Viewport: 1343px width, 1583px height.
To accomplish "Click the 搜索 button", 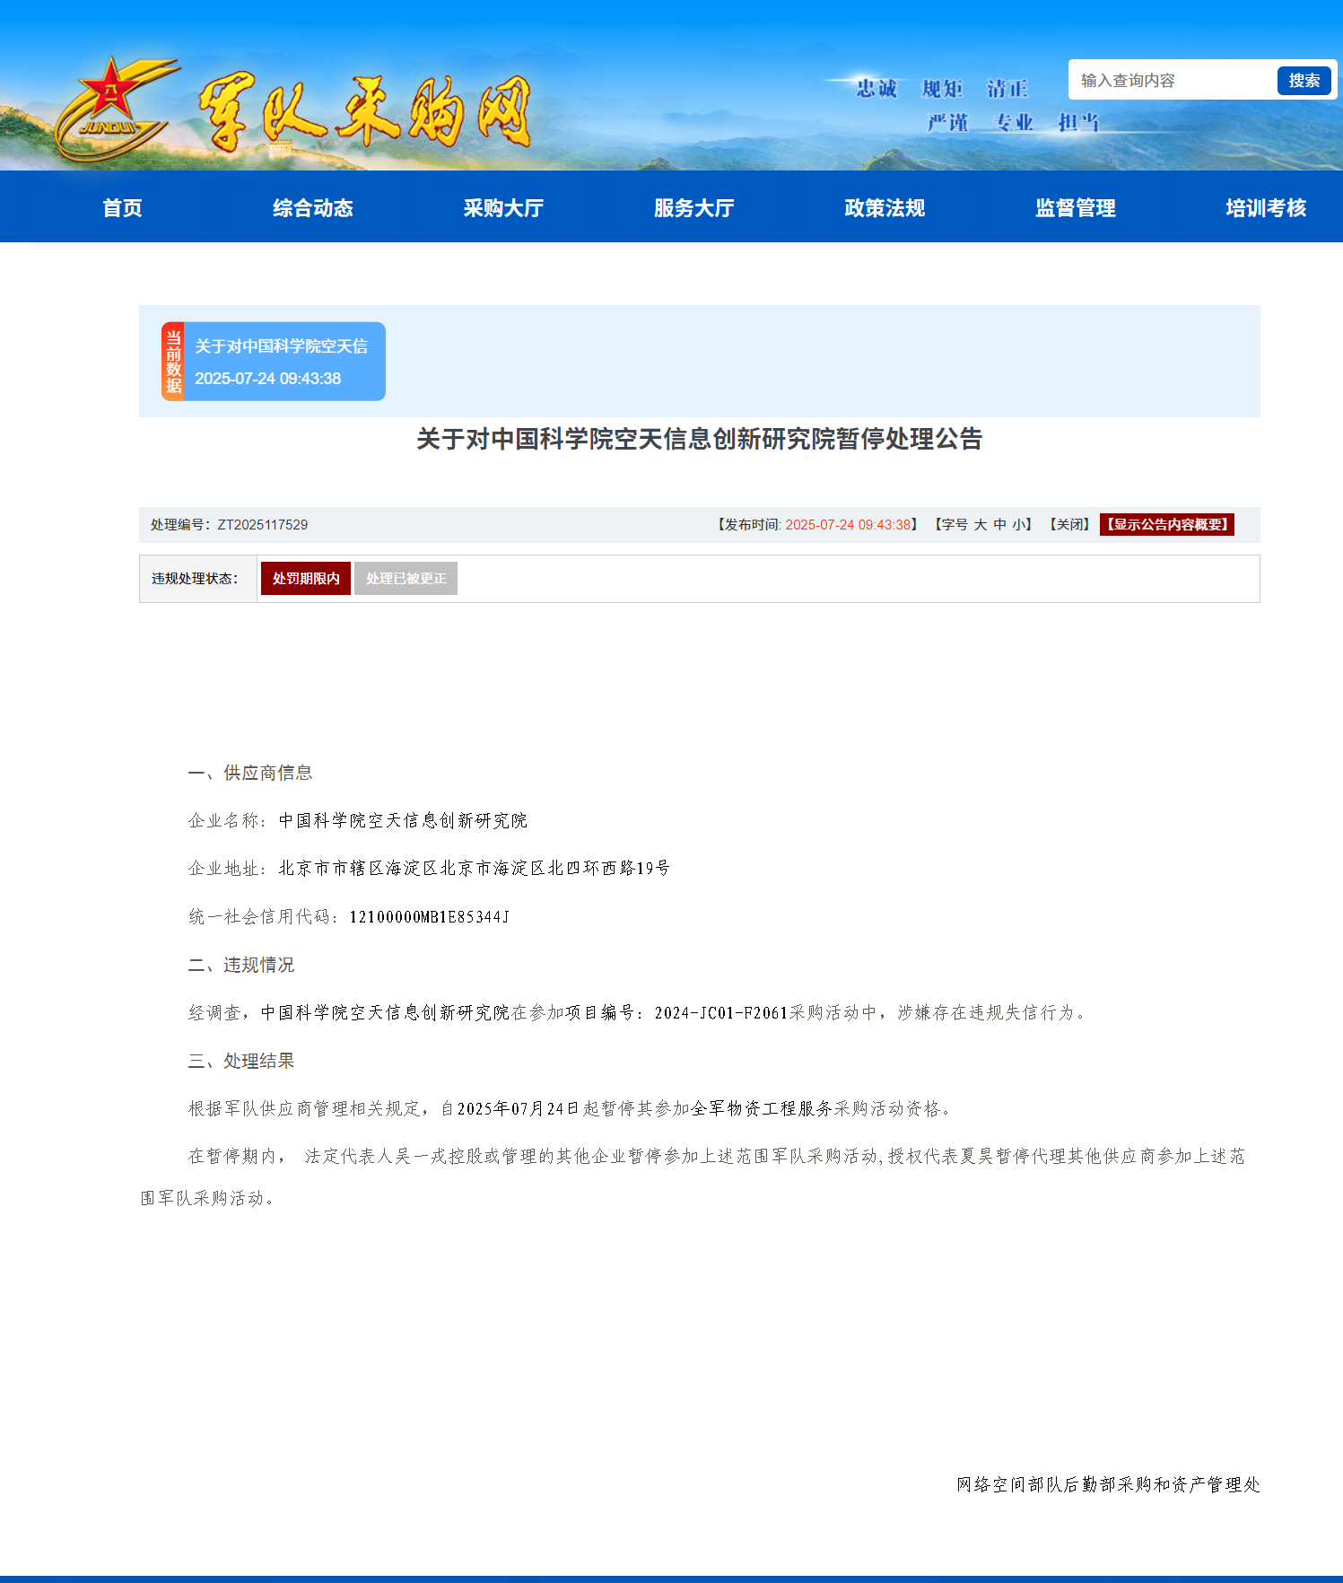I will [1304, 81].
